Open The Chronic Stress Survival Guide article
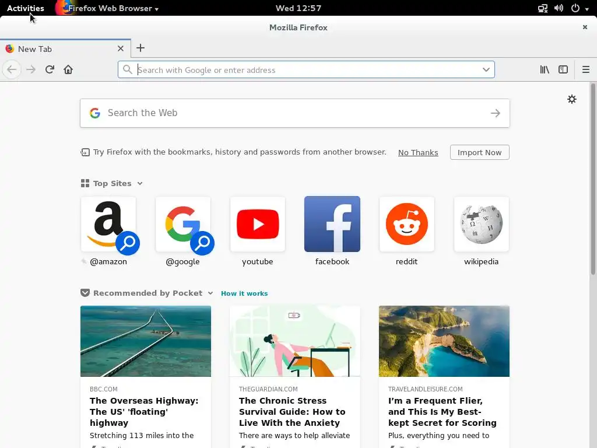The height and width of the screenshot is (448, 597). click(292, 412)
